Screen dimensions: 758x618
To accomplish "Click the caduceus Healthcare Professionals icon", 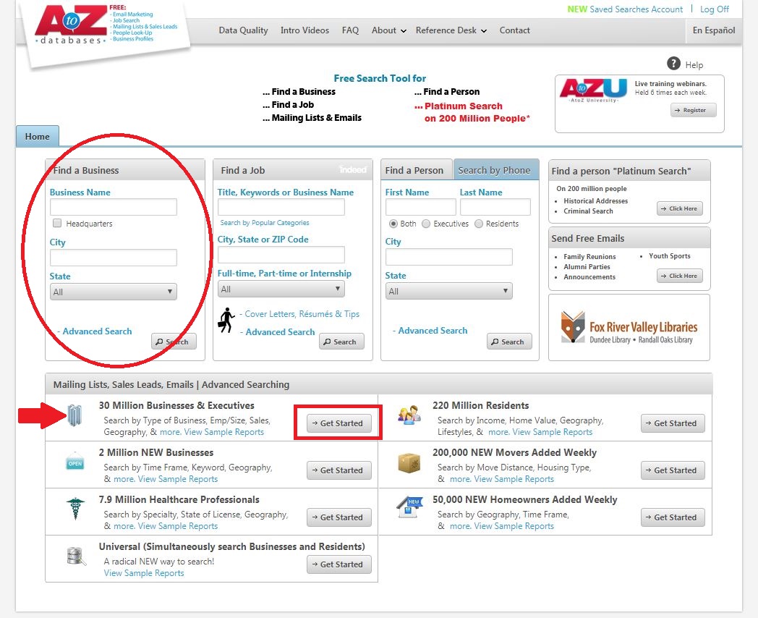I will coord(75,510).
